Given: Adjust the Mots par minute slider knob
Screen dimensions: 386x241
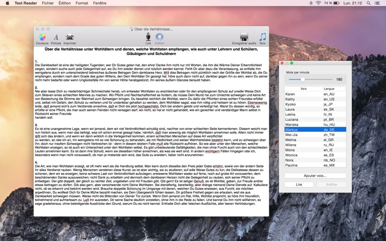Looking at the screenshot, I should point(303,80).
